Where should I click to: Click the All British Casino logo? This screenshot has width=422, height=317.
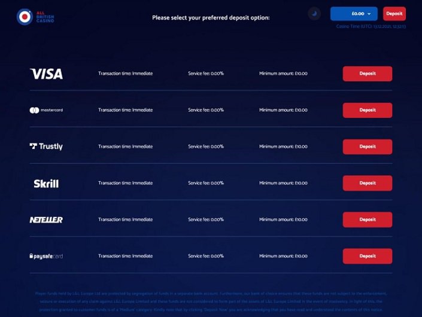36,17
